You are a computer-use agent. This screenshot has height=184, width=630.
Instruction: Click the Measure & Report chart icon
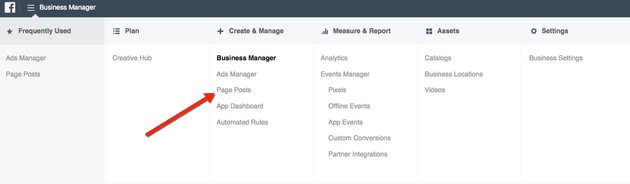pyautogui.click(x=324, y=31)
